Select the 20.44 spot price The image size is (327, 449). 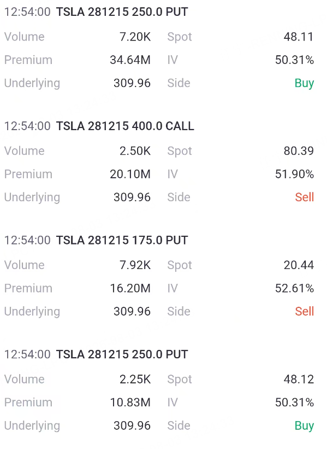click(299, 265)
